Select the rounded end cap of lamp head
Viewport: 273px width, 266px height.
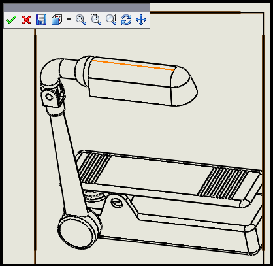184,86
